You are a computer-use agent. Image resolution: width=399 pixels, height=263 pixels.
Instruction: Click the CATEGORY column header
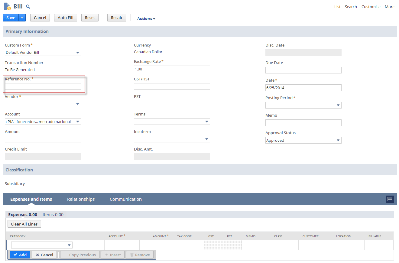pos(18,236)
